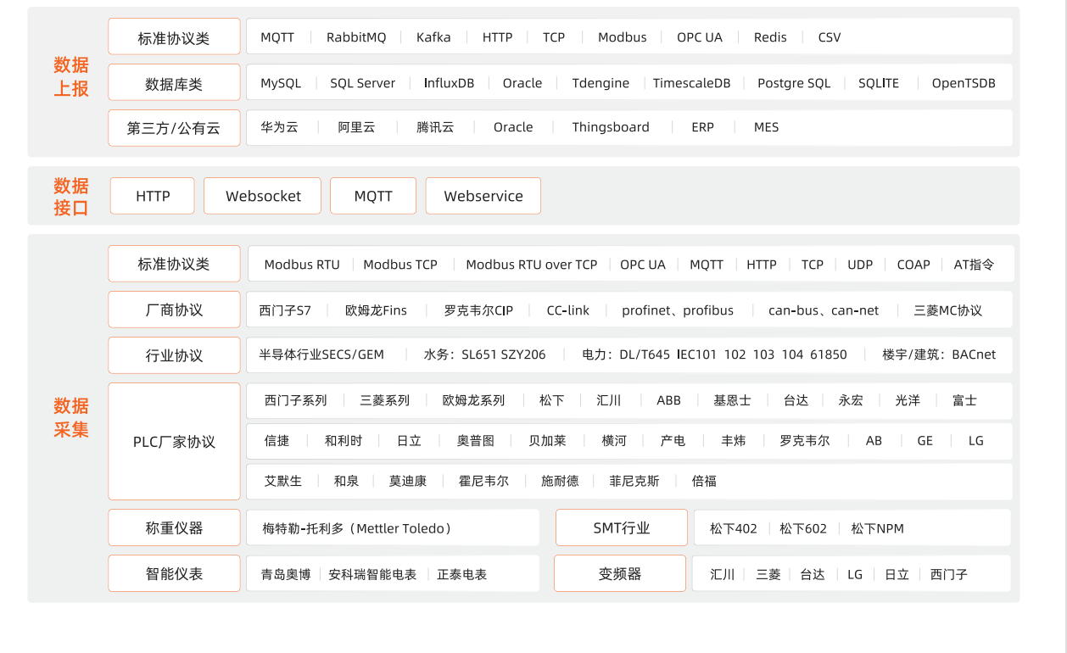This screenshot has width=1067, height=653.
Task: Click the Postgre SQL entry
Action: [794, 83]
